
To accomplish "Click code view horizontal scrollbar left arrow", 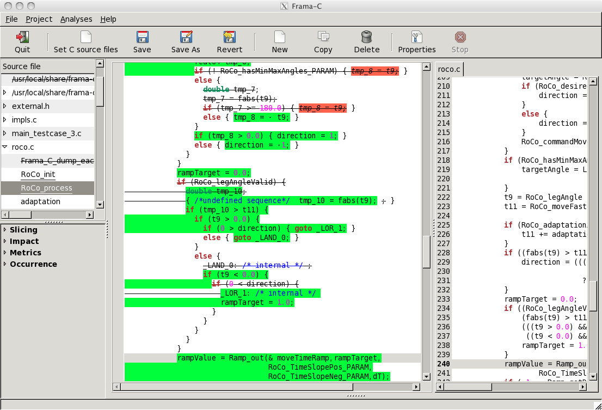I will tap(117, 387).
